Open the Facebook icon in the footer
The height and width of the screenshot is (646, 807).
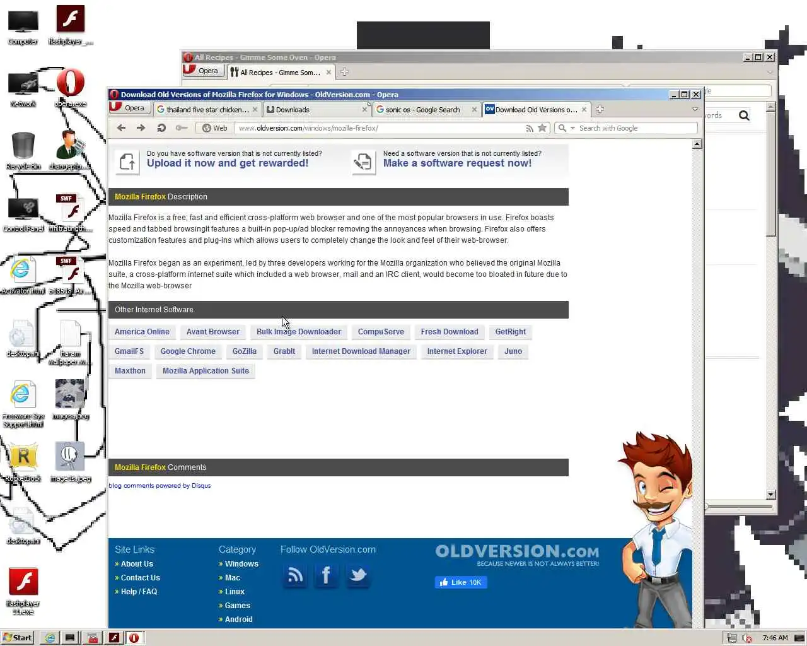[x=326, y=575]
